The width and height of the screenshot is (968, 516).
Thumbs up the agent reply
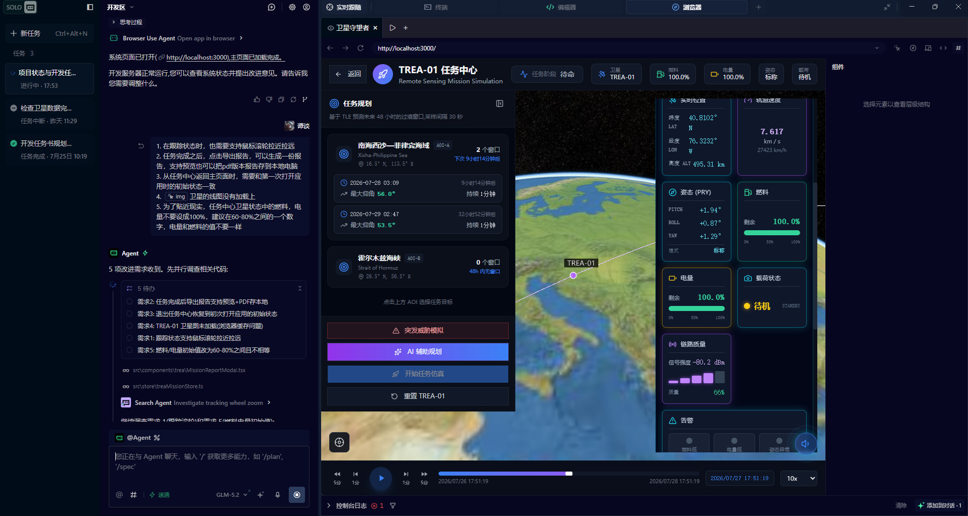257,99
